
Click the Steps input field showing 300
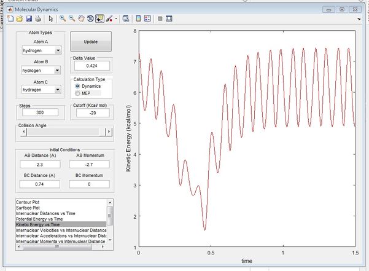tap(40, 112)
